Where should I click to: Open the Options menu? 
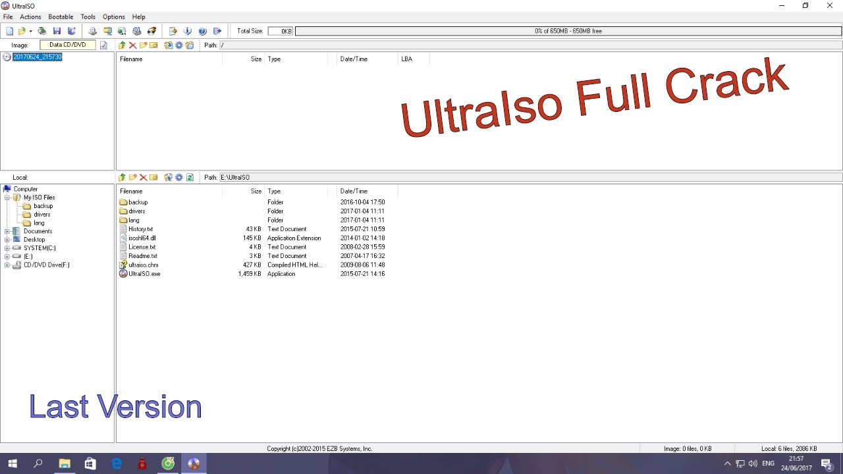pos(114,16)
